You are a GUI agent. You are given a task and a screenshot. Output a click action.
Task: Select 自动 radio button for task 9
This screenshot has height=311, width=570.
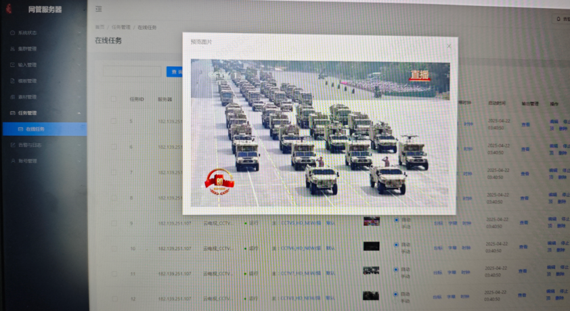coord(396,220)
